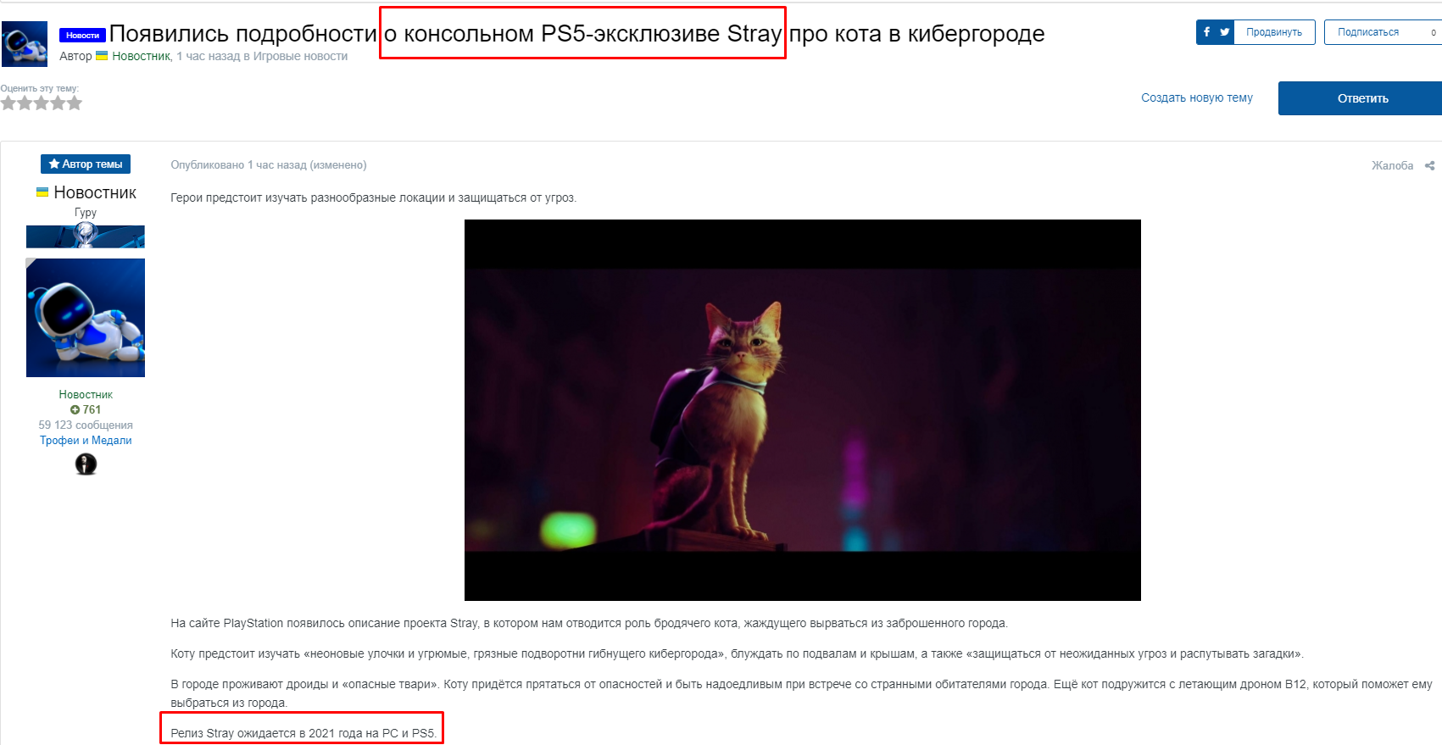Rate the topic with the fifth star
Screen dimensions: 1442x745
pyautogui.click(x=75, y=103)
